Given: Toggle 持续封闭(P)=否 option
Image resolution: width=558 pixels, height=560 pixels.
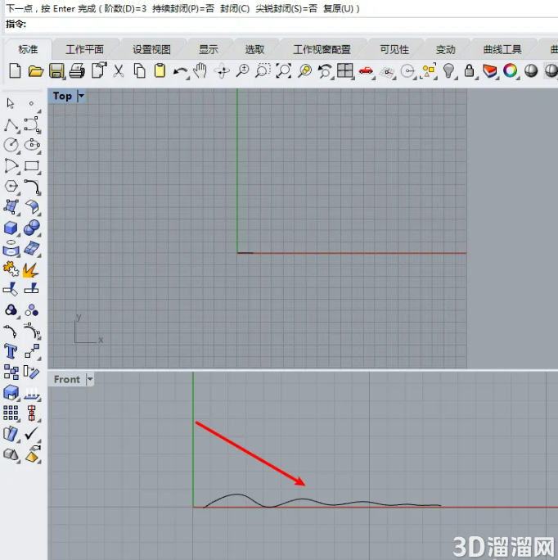Looking at the screenshot, I should coord(182,8).
